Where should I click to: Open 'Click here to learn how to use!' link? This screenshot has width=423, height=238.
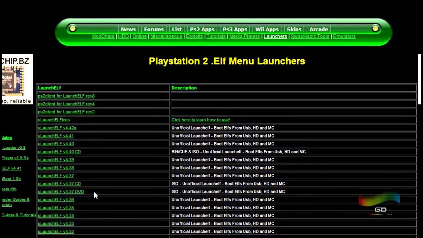pyautogui.click(x=201, y=120)
